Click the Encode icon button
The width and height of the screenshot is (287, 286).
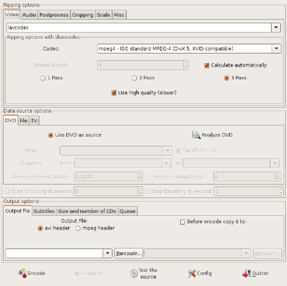[23, 273]
